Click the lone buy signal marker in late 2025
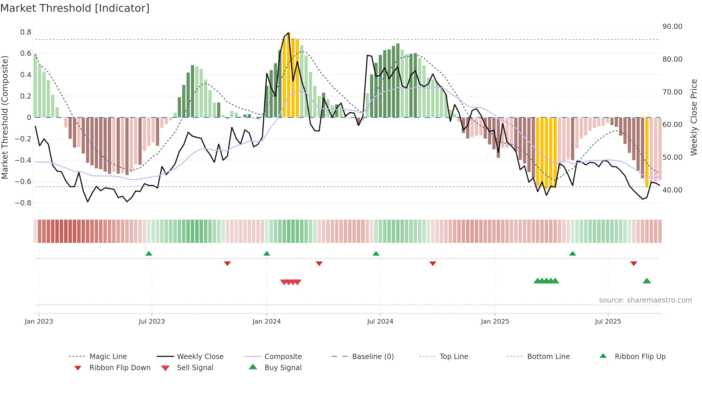This screenshot has width=702, height=395. (x=647, y=281)
